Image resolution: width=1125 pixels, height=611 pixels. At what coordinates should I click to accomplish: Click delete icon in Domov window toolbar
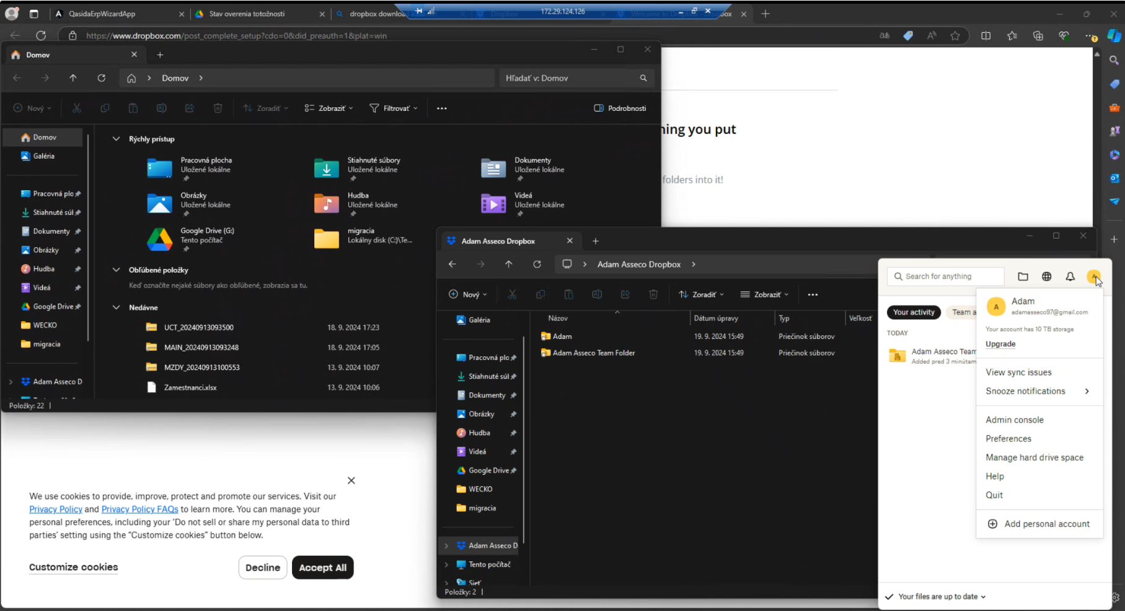pyautogui.click(x=218, y=108)
